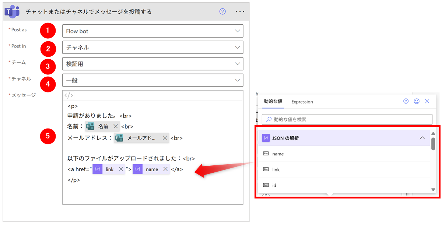
Task: Close the dynamic content panel
Action: pos(427,101)
